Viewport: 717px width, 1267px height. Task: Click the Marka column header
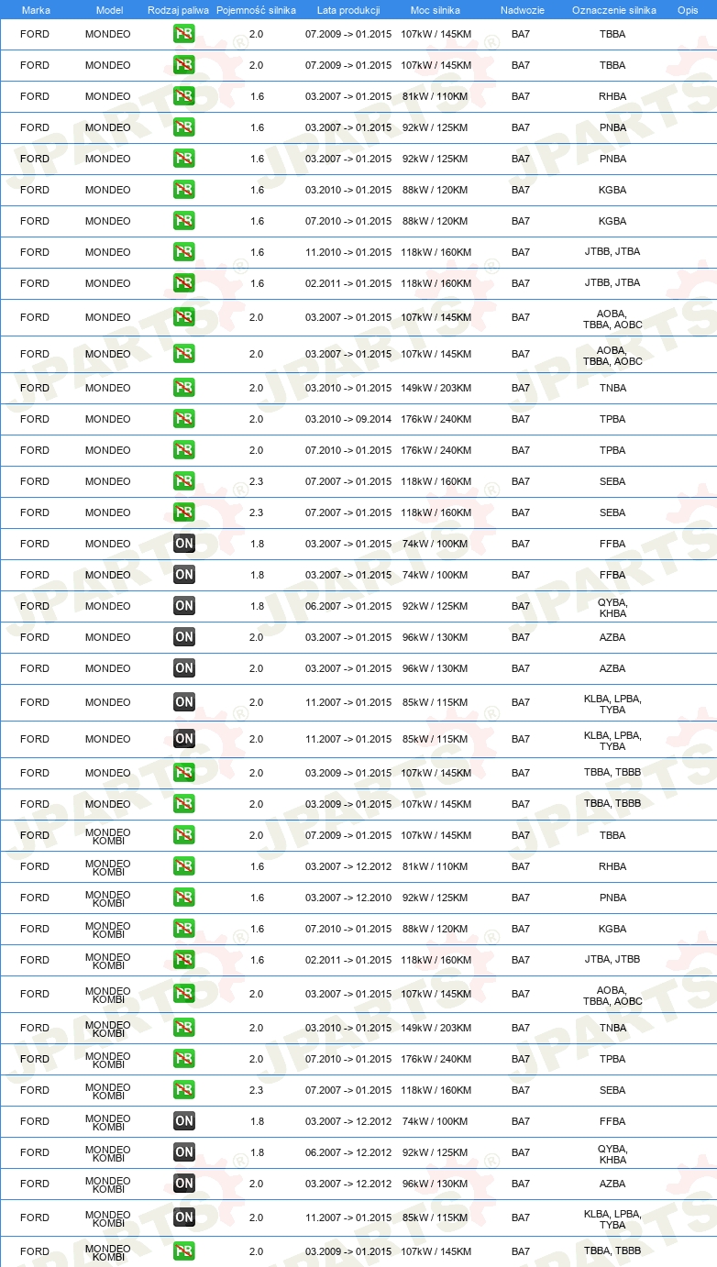coord(36,10)
